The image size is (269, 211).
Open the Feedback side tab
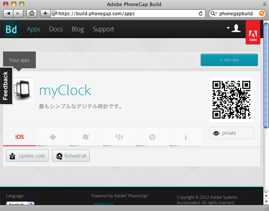(x=6, y=86)
